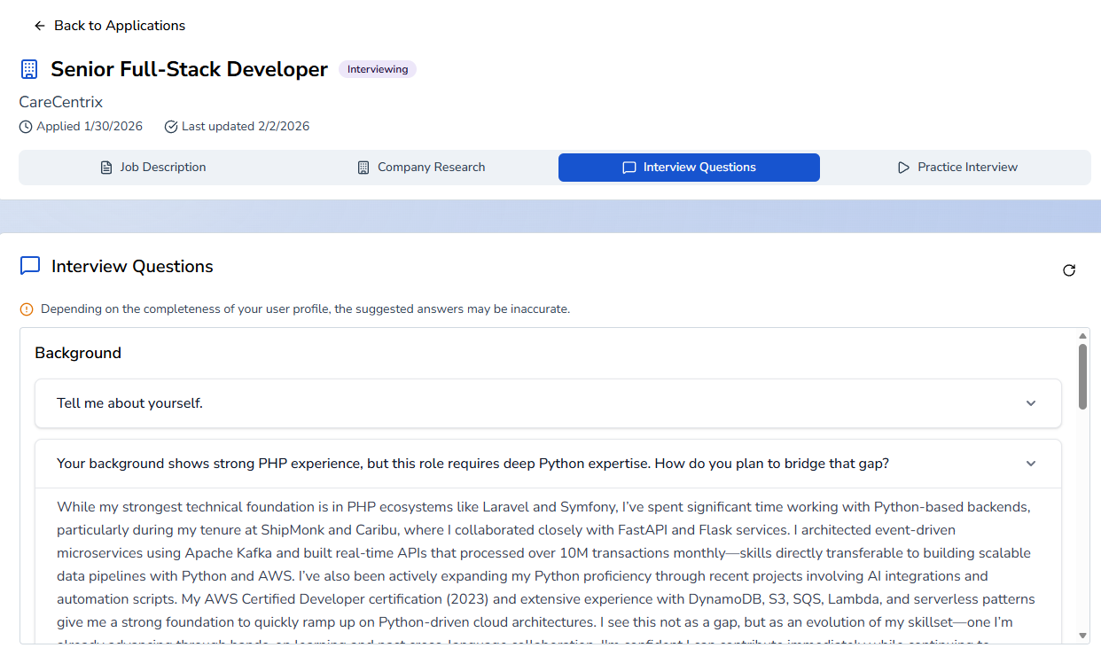
Task: Switch to the Company Research tab
Action: pos(421,168)
